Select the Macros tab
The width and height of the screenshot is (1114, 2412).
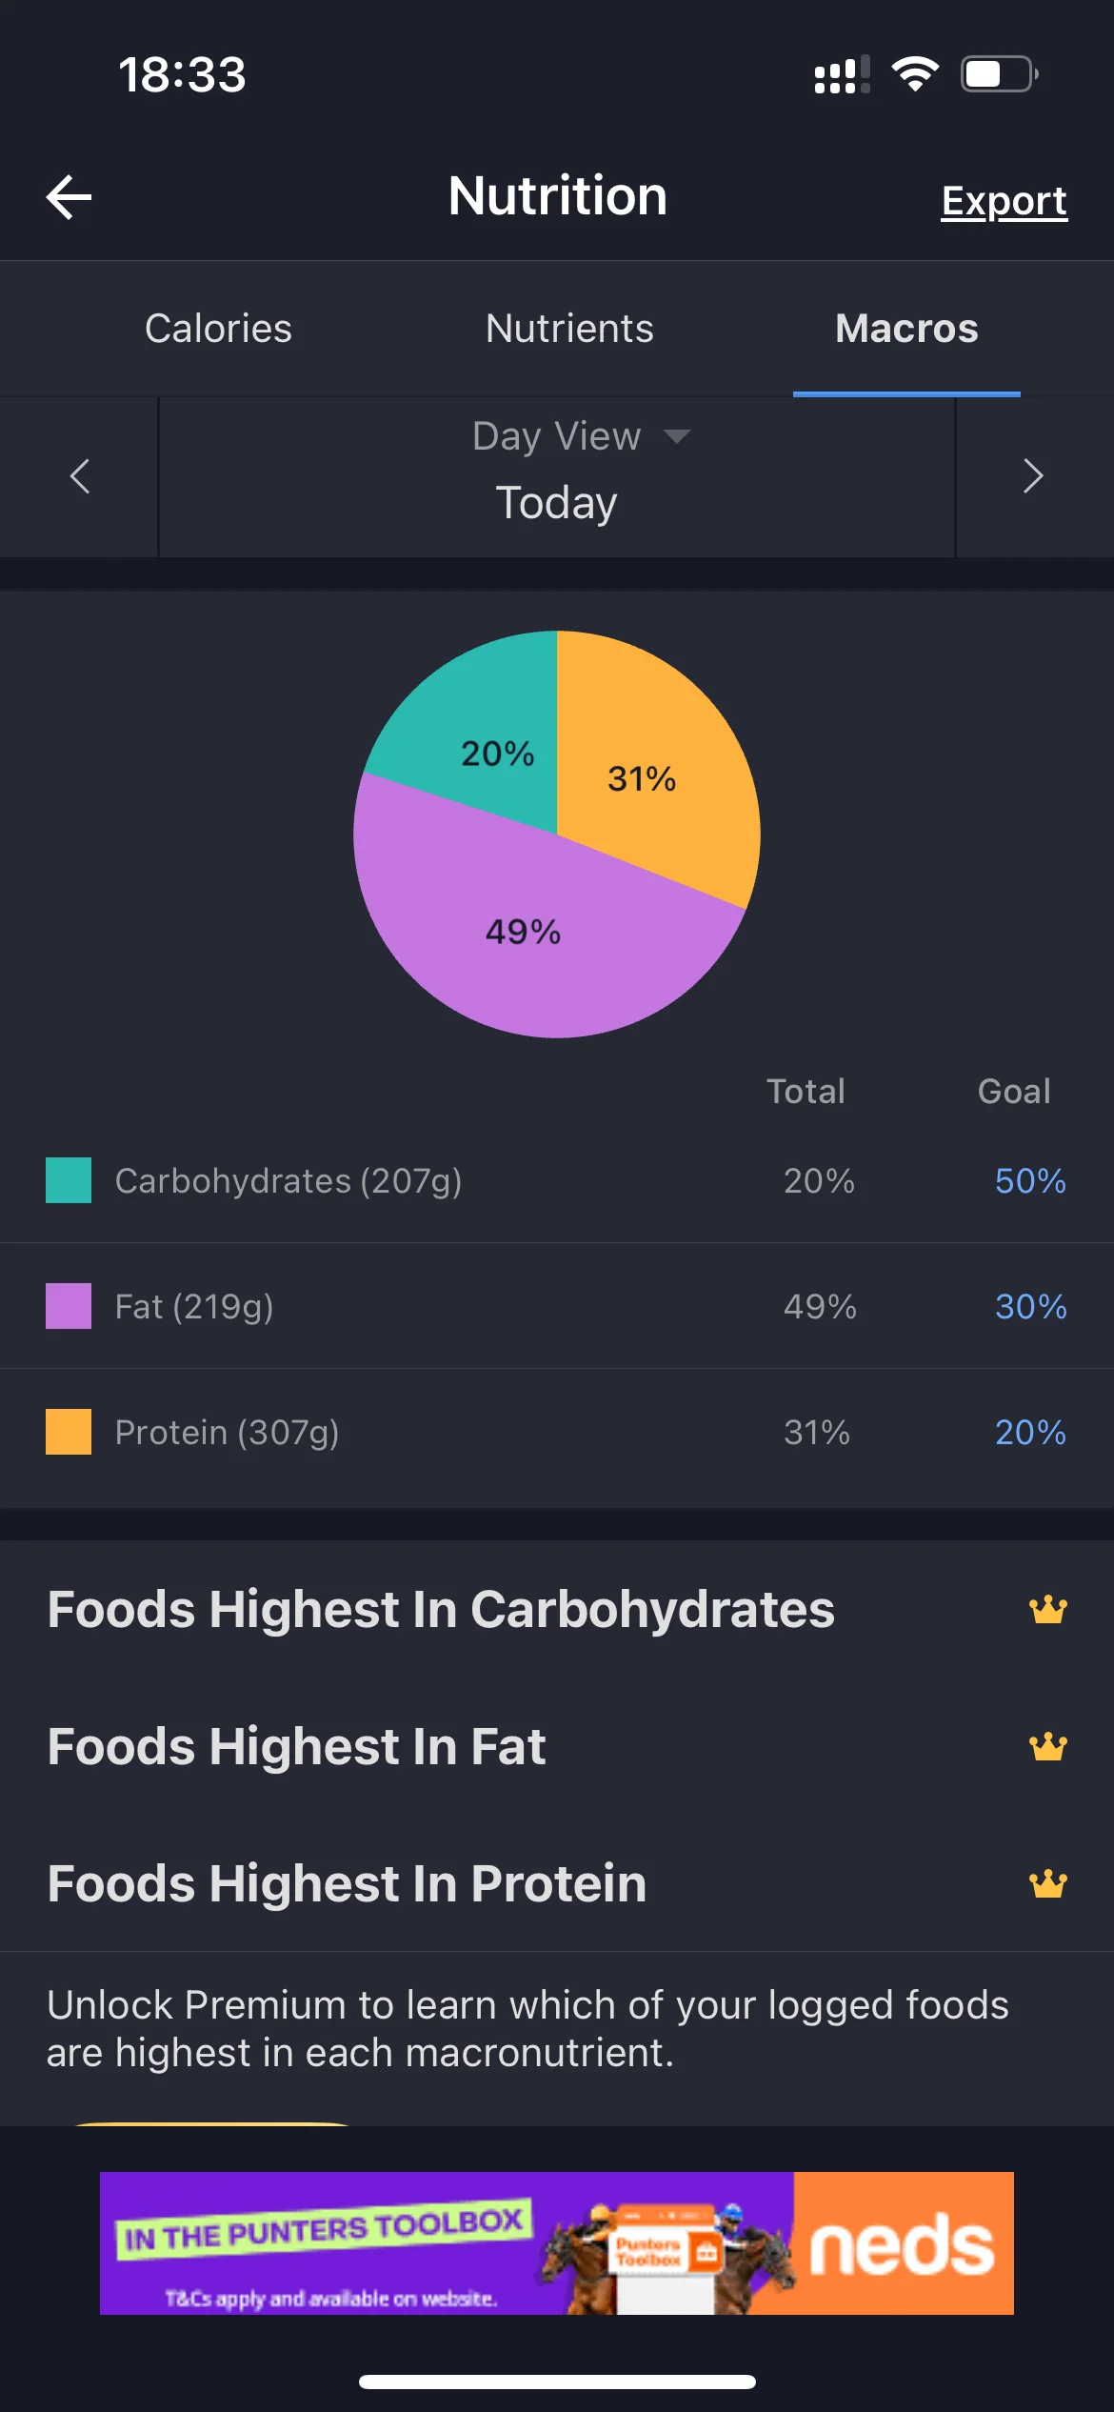(906, 329)
